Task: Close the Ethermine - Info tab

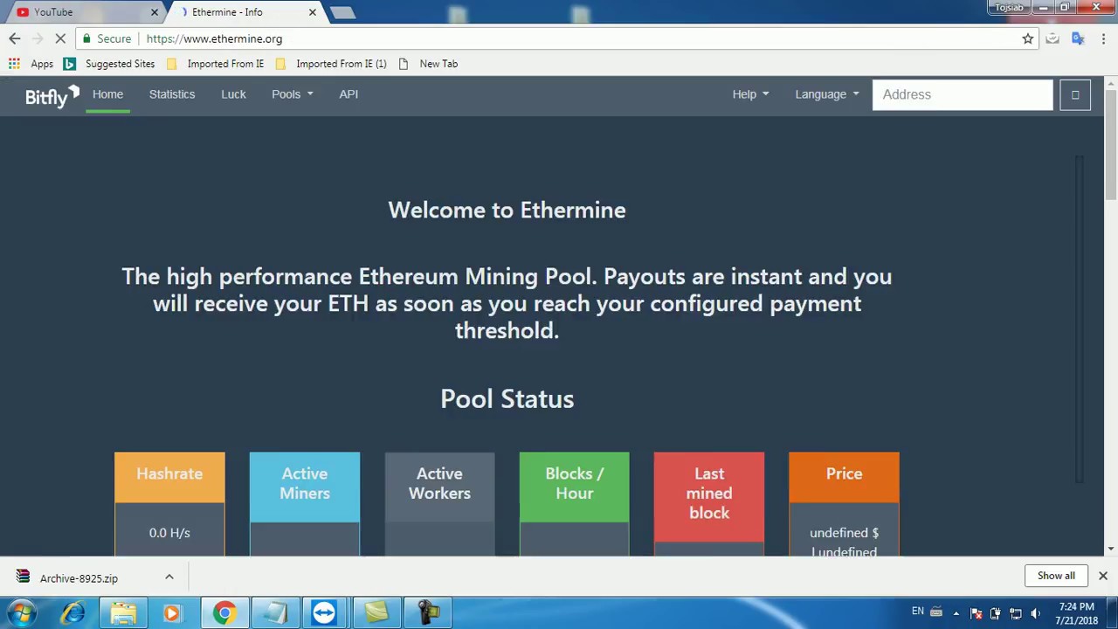Action: coord(312,12)
